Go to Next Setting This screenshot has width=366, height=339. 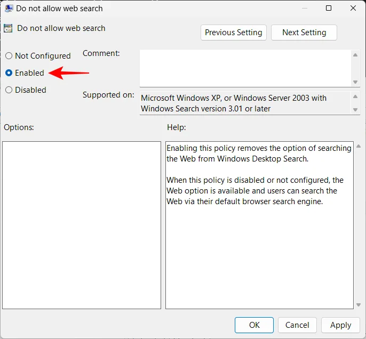tap(304, 33)
